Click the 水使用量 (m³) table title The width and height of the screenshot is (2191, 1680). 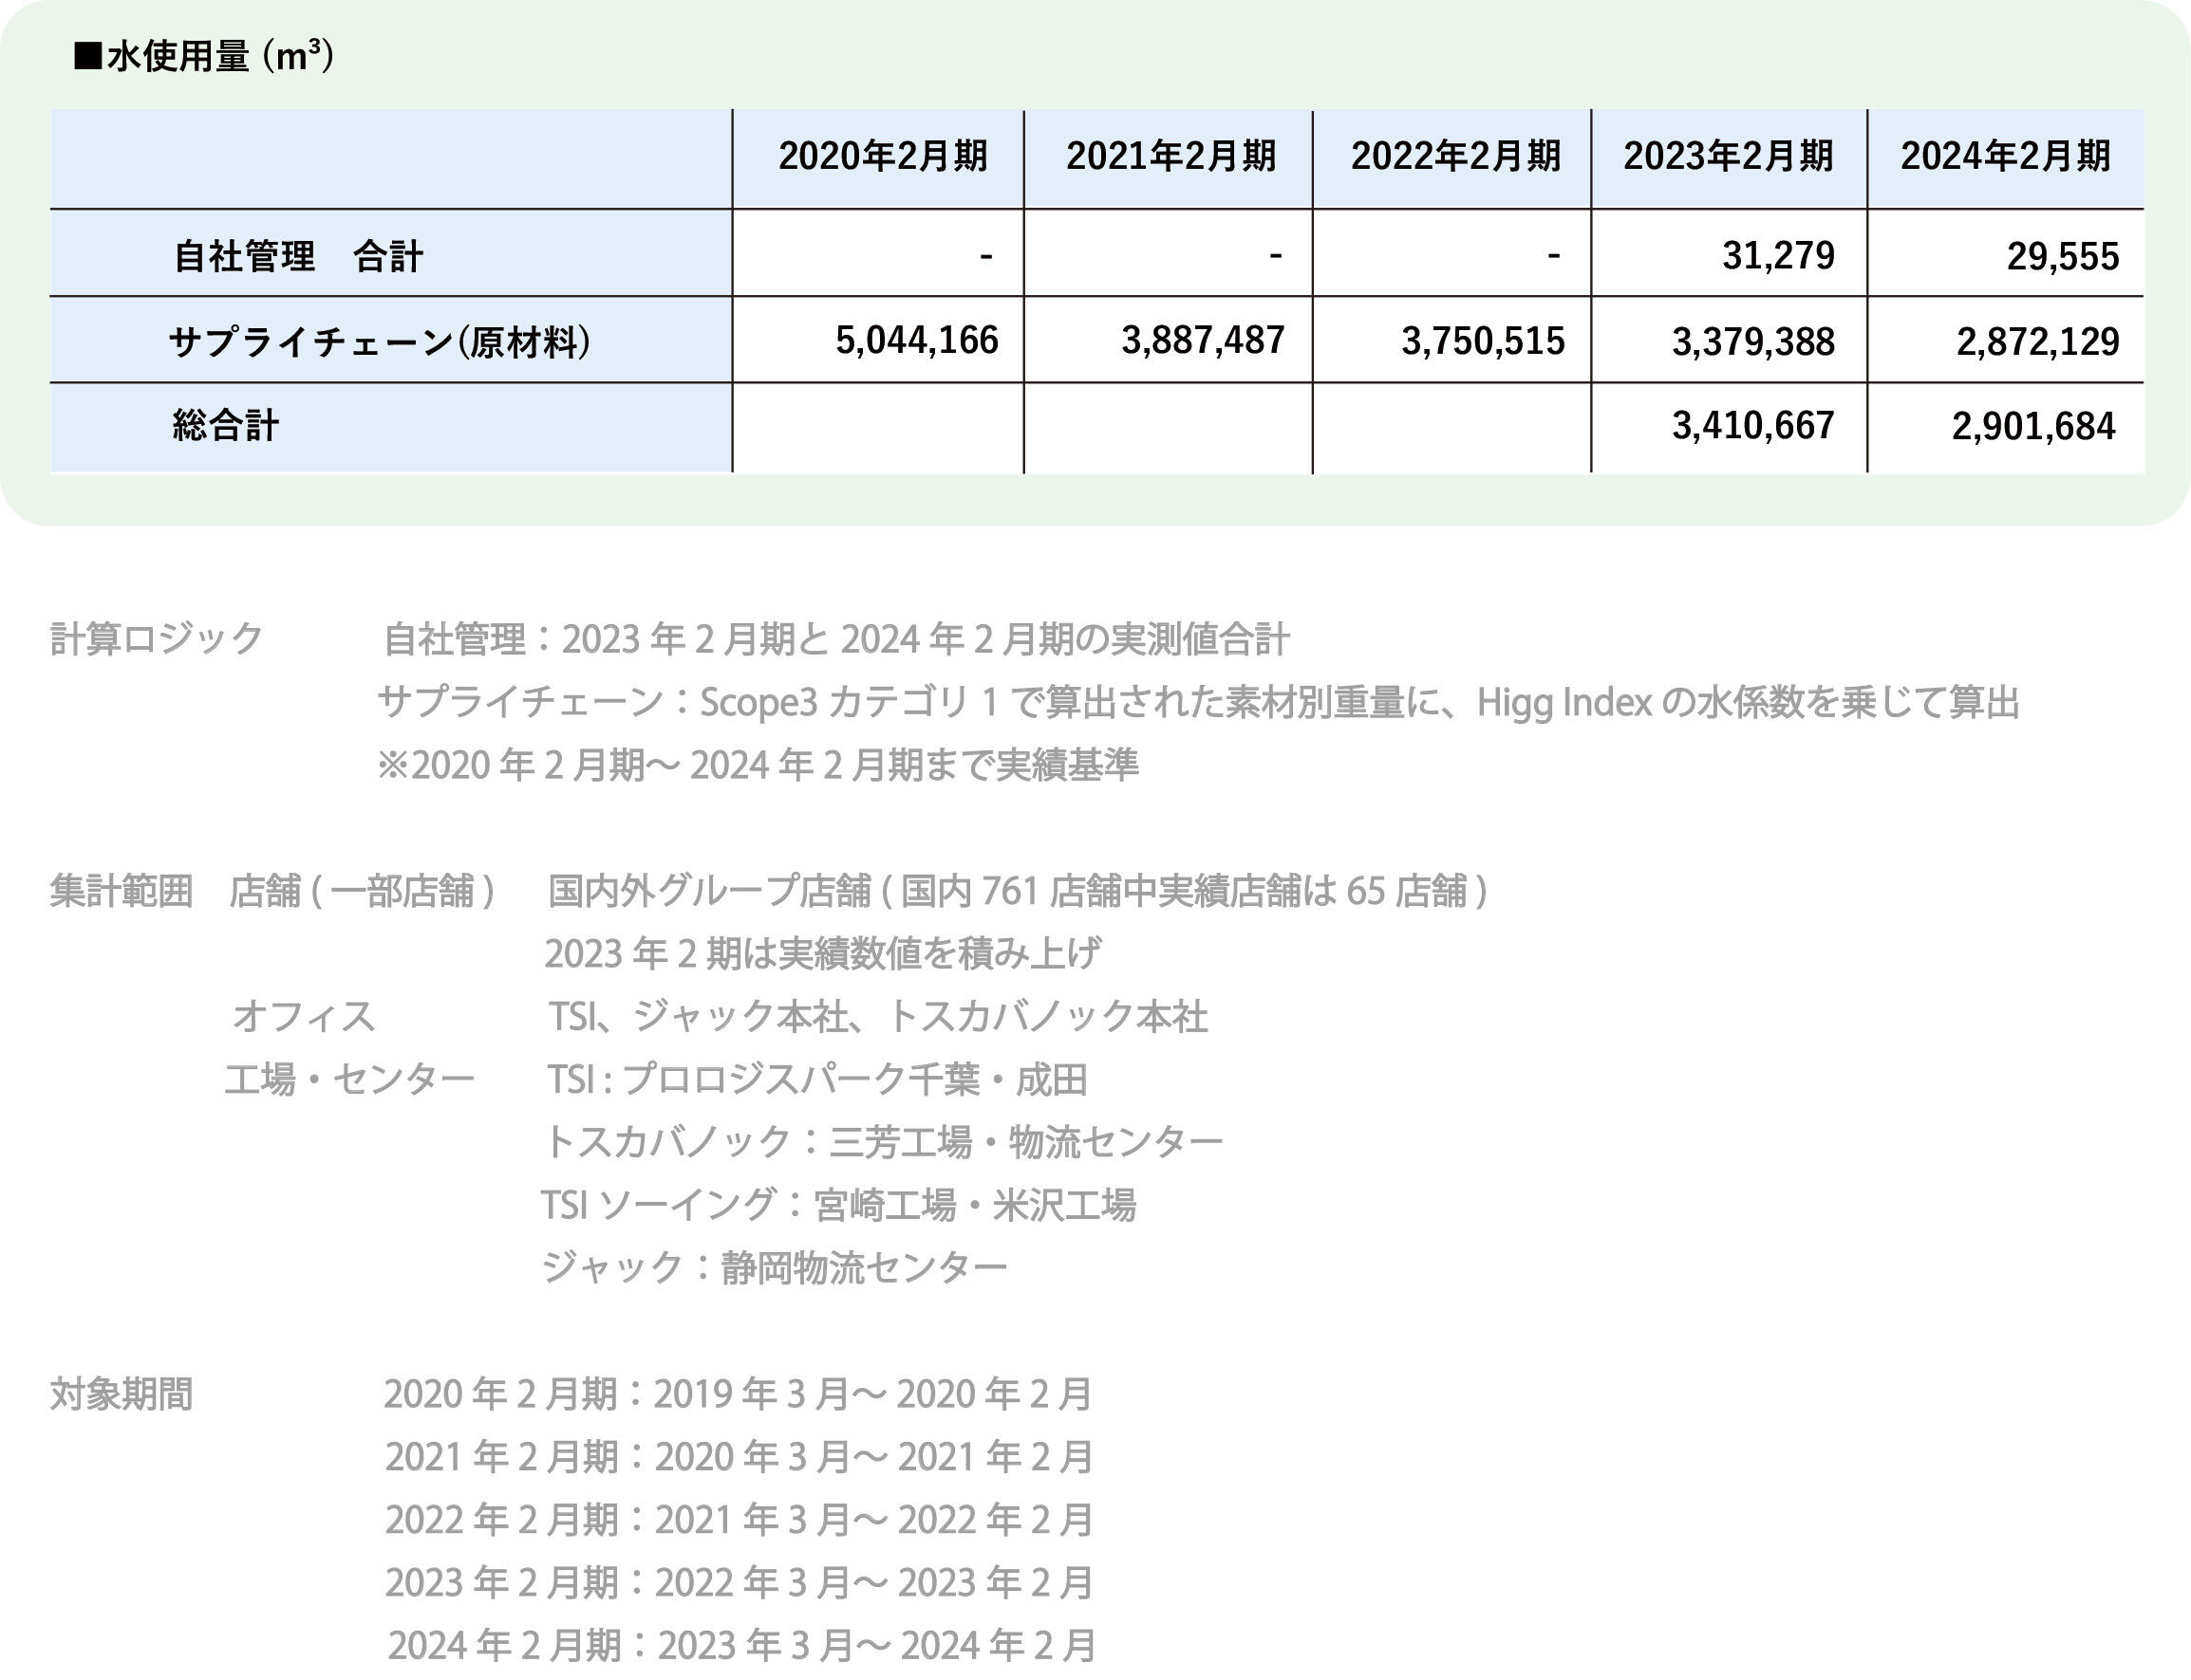[x=204, y=56]
